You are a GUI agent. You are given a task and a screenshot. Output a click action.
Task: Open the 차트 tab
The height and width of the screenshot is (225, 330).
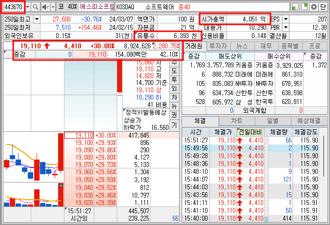click(237, 121)
